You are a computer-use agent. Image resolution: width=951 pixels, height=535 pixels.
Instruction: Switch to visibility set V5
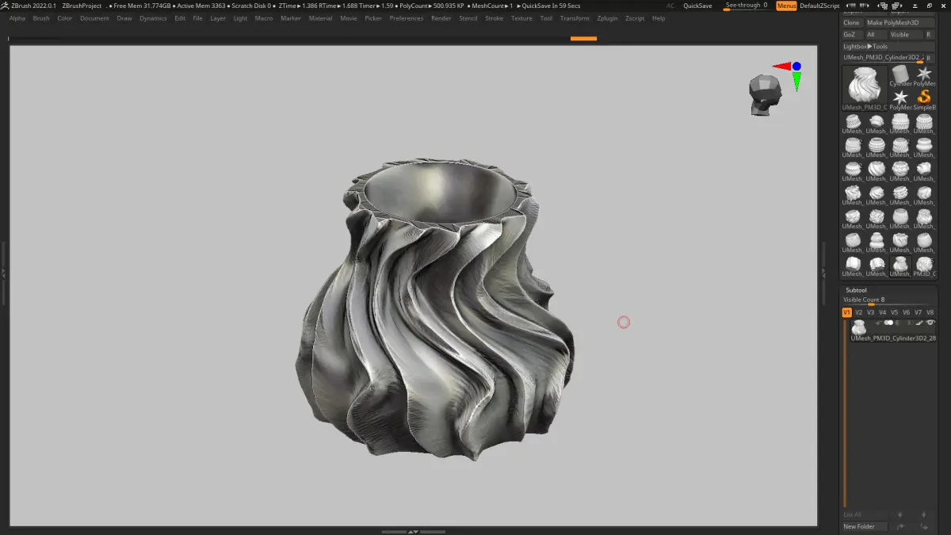tap(894, 312)
